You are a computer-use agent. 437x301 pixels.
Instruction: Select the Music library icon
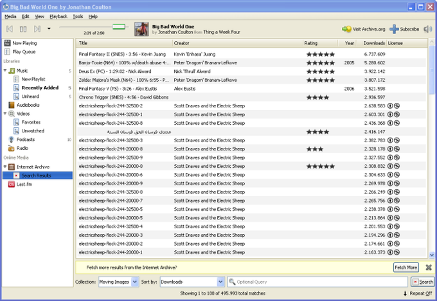(x=12, y=71)
